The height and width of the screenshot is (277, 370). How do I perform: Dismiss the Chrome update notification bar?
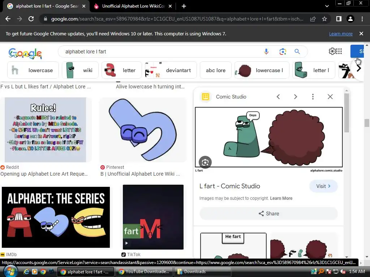361,34
